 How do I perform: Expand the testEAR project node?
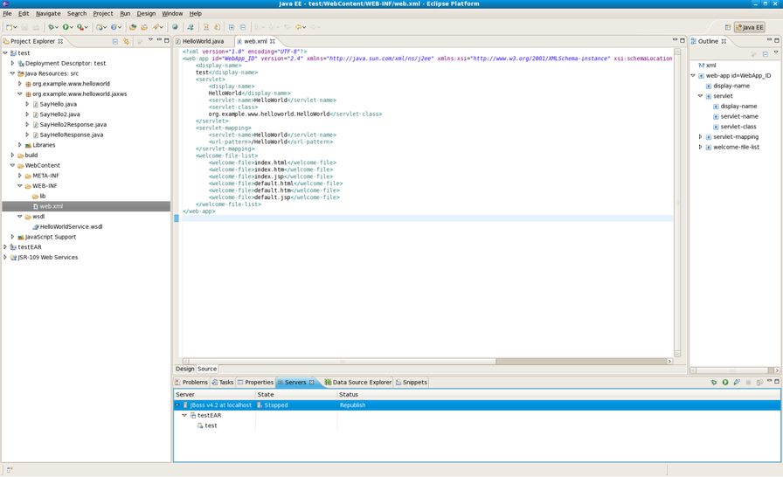pyautogui.click(x=5, y=247)
